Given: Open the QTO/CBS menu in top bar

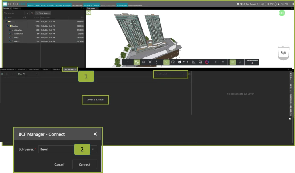Looking at the screenshot, I should [x=51, y=5].
